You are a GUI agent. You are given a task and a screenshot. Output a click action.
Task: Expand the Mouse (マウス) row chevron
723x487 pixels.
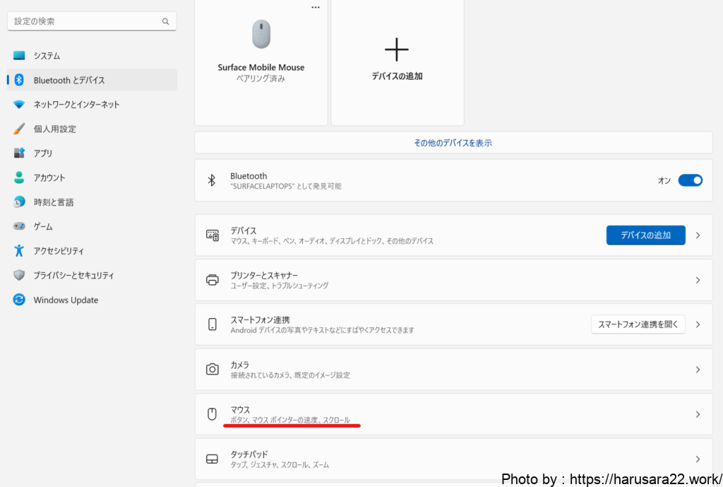(698, 414)
